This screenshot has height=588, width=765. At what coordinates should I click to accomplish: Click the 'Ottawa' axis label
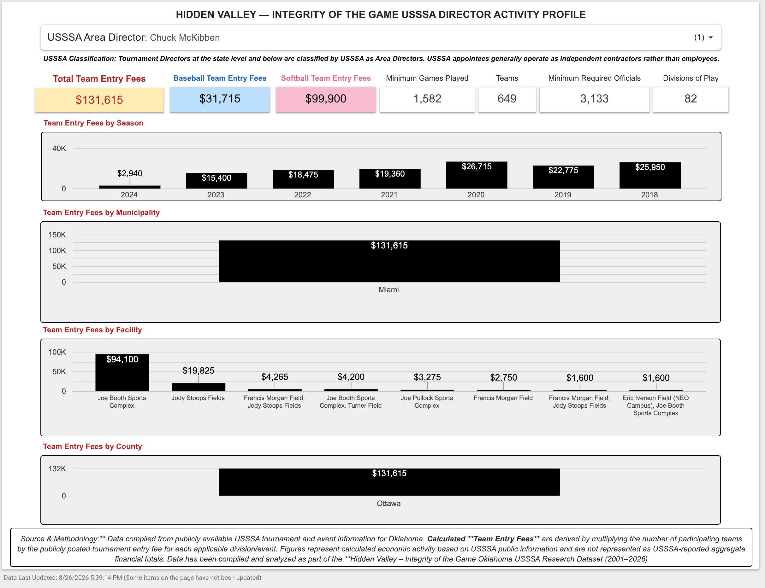click(389, 504)
